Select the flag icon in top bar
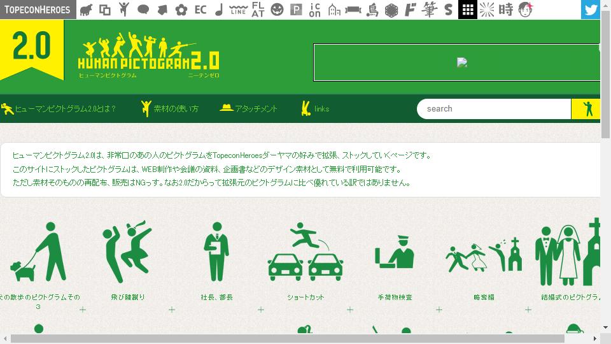This screenshot has width=611, height=344. click(x=162, y=10)
